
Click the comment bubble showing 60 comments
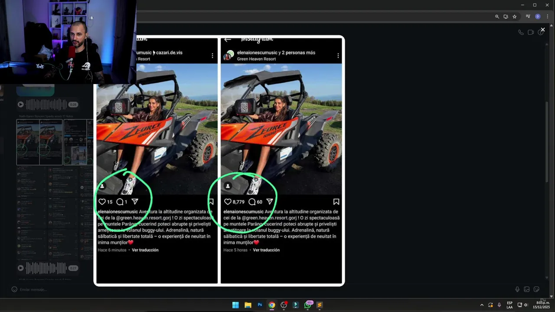(x=252, y=201)
